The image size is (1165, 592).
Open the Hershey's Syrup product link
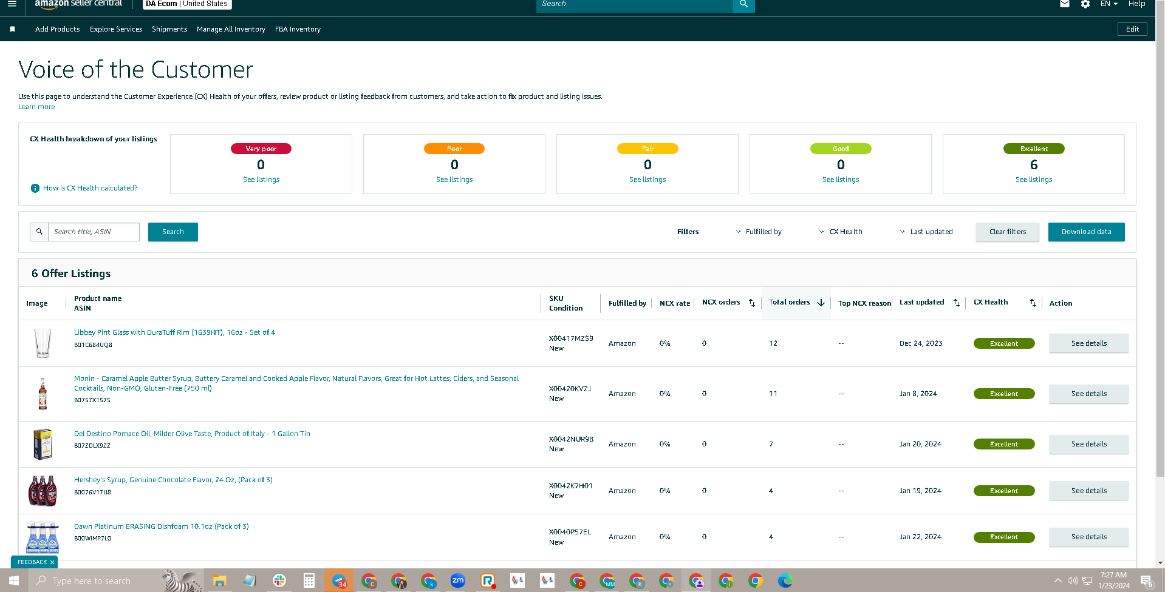coord(173,480)
